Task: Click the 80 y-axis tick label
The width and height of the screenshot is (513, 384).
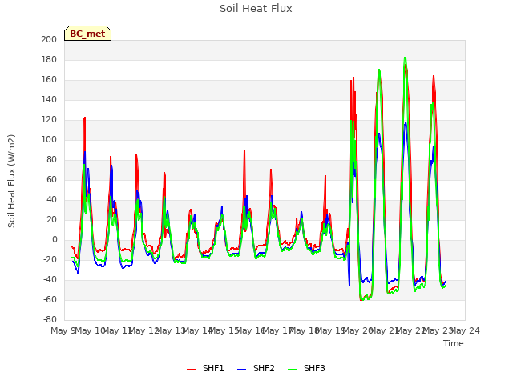Action: [51, 160]
